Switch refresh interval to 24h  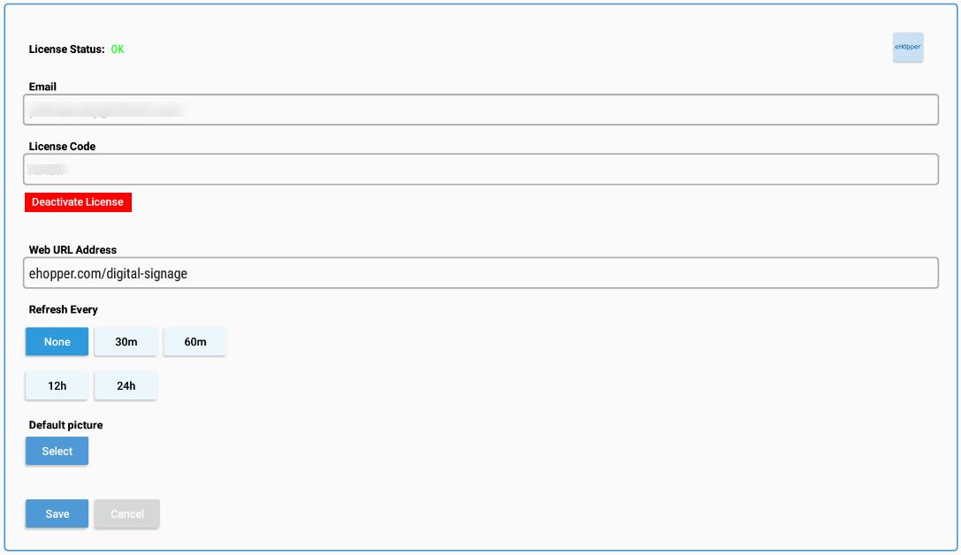pyautogui.click(x=126, y=386)
